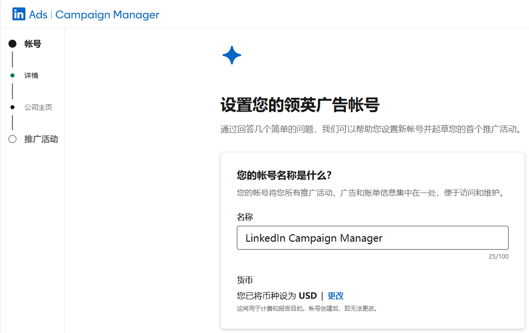
Task: Click the blue sparkle star icon
Action: (x=232, y=55)
